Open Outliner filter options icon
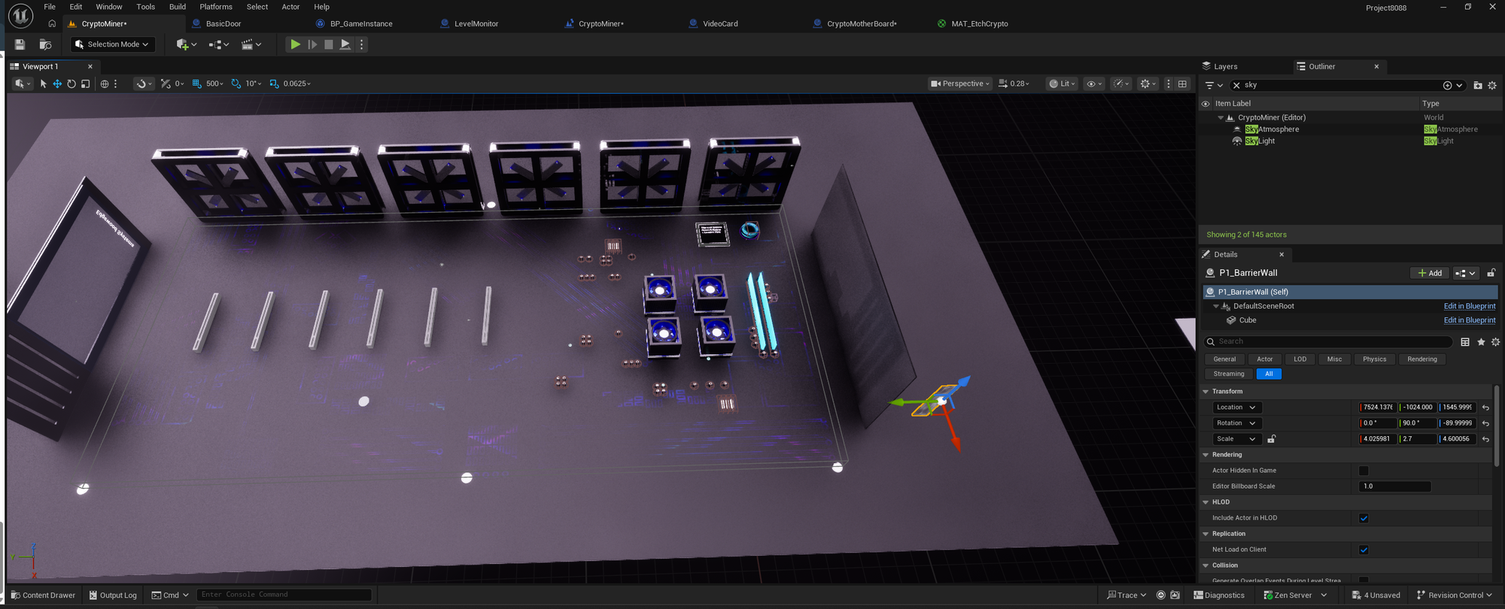The image size is (1505, 609). coord(1214,85)
